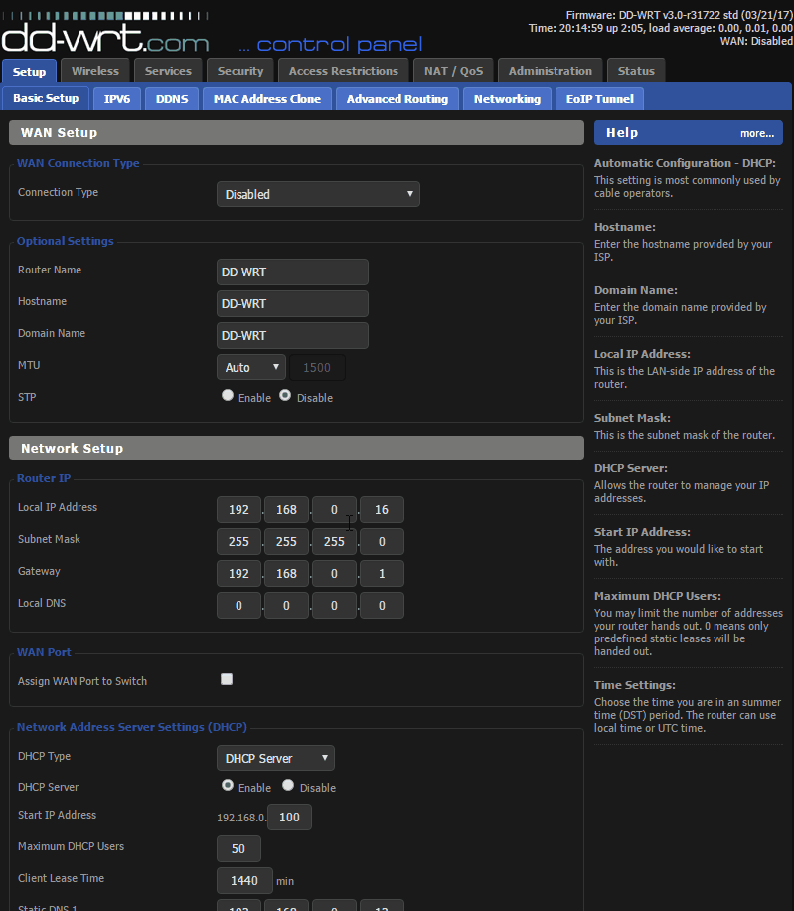794x911 pixels.
Task: Open the MAC Address Clone sub-tab
Action: [267, 99]
